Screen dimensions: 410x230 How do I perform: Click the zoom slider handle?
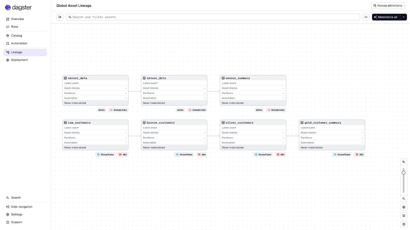tap(404, 173)
